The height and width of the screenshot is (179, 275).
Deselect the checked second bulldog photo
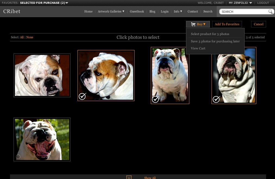pos(82,96)
